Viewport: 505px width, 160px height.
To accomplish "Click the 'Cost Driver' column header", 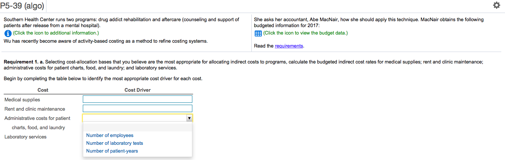I will coord(137,90).
